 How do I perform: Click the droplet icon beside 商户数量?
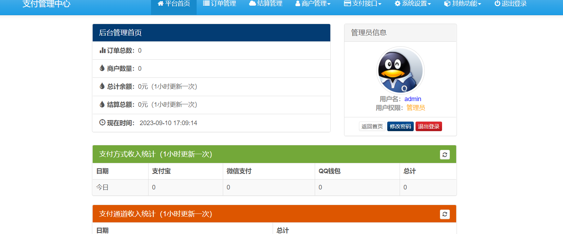(x=102, y=68)
